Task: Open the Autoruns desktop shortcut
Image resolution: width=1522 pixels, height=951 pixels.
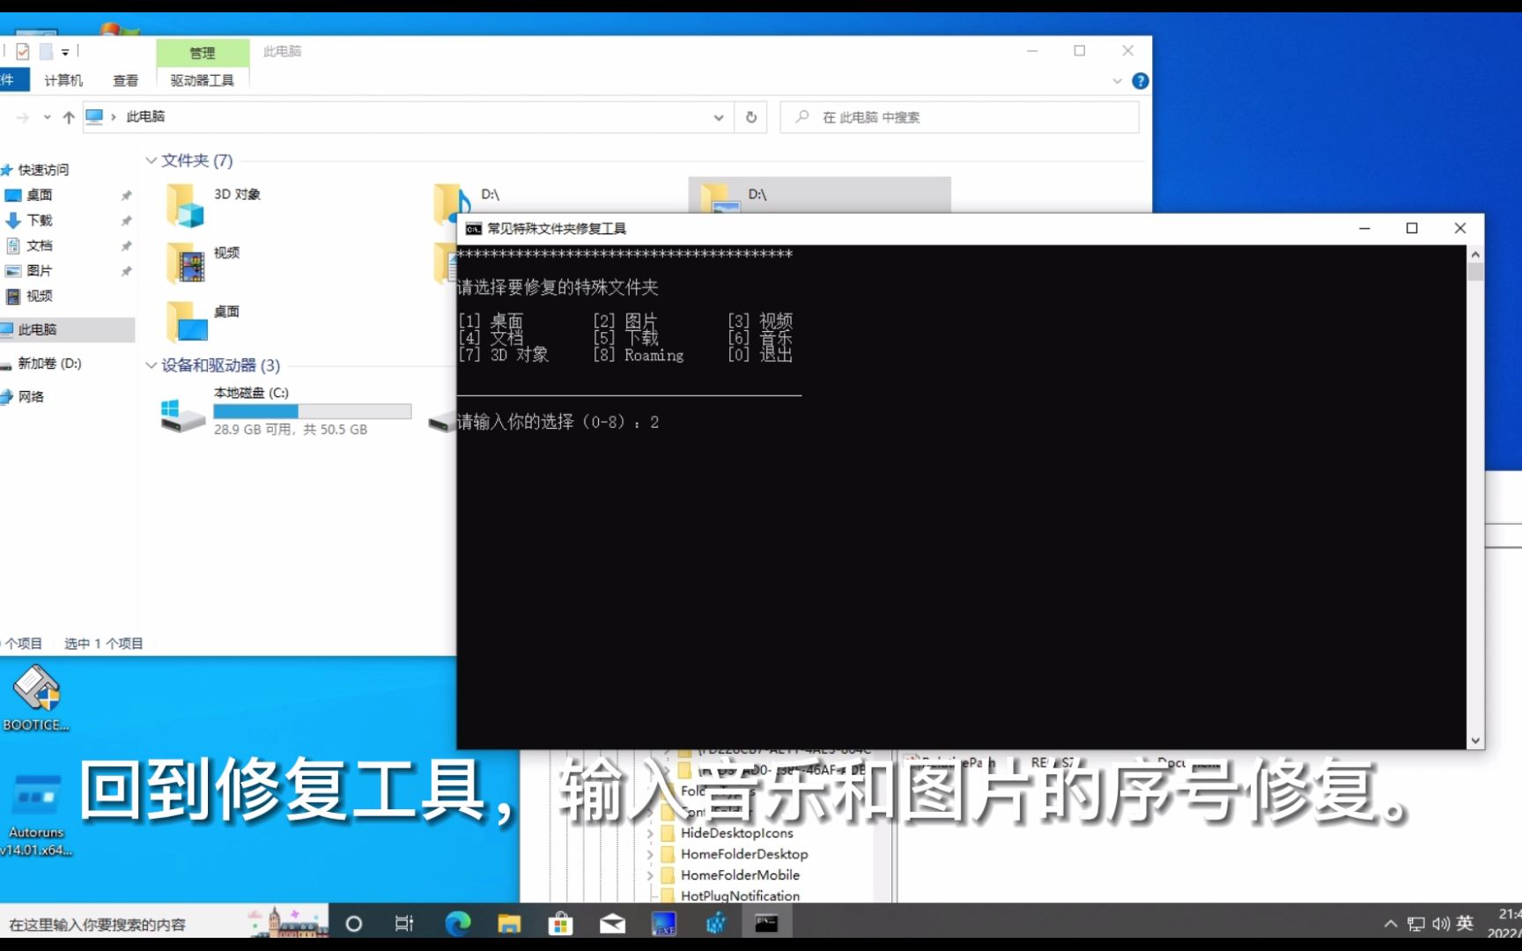Action: (x=36, y=814)
